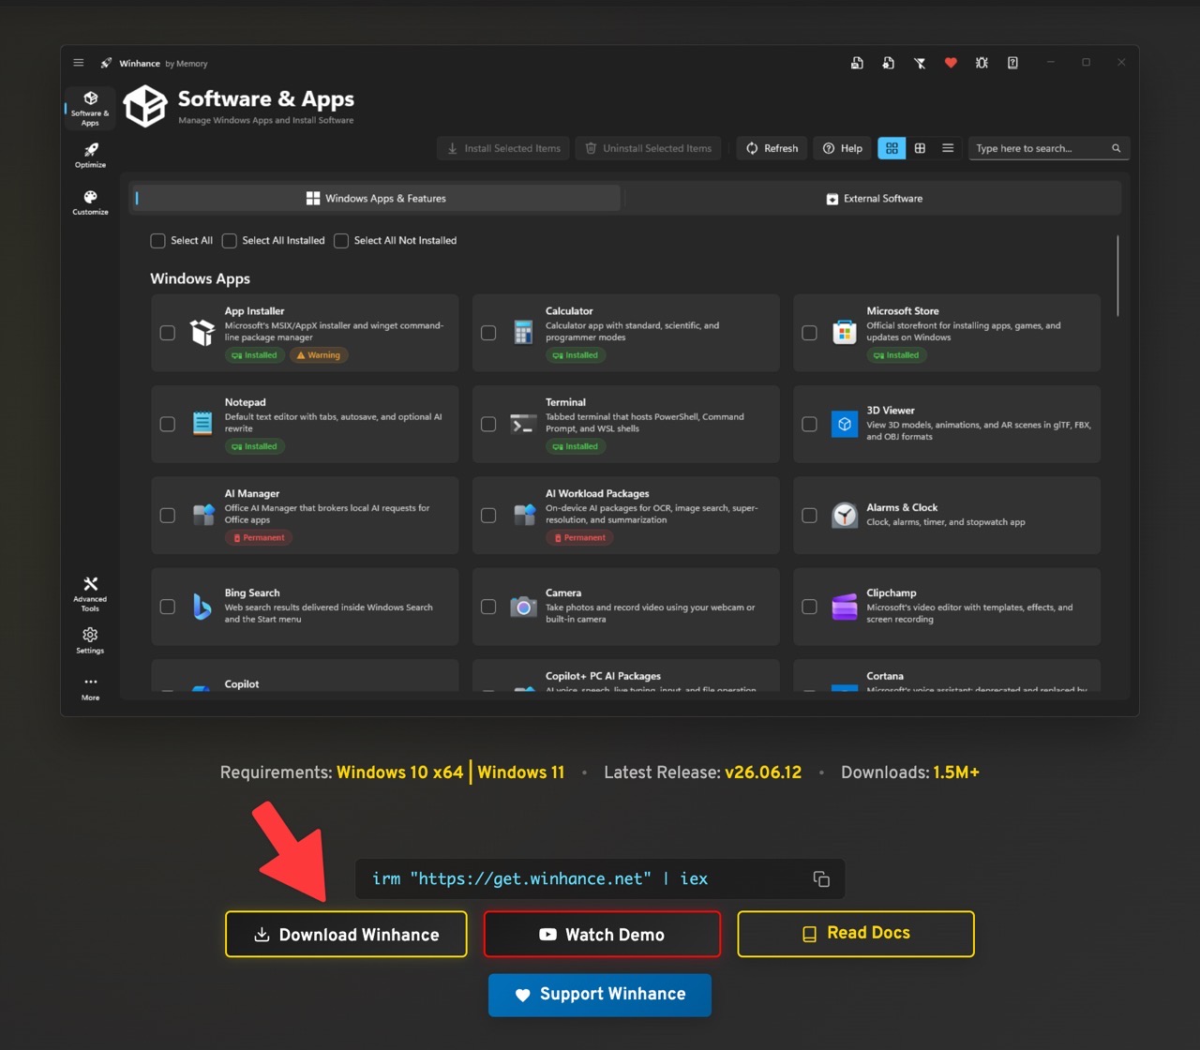1200x1050 pixels.
Task: Open the hamburger menu in Winhance
Action: [x=79, y=63]
